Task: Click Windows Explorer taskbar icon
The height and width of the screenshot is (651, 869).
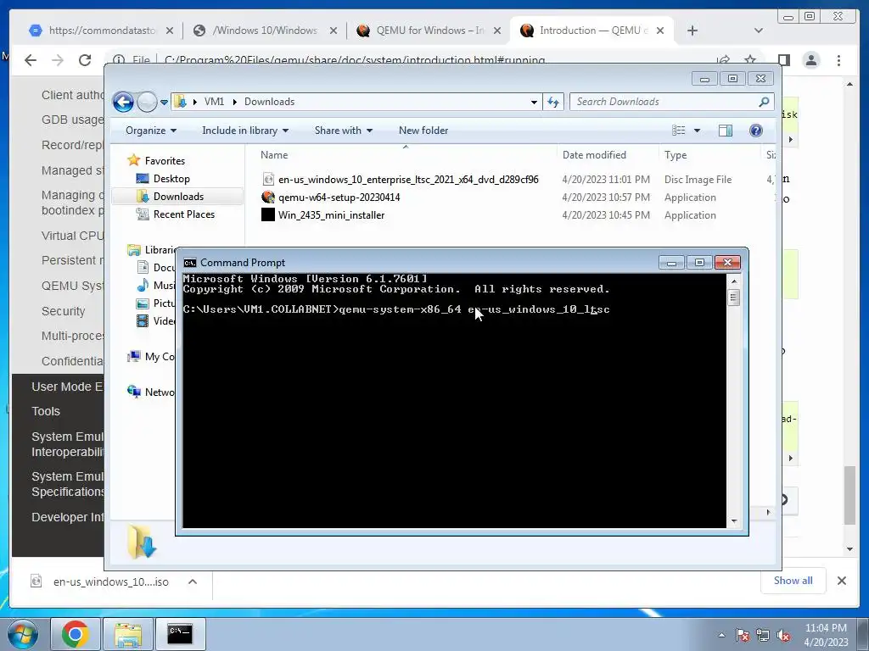Action: point(128,634)
